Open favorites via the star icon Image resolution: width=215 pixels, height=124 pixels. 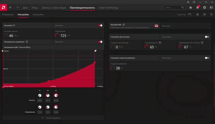190,7
